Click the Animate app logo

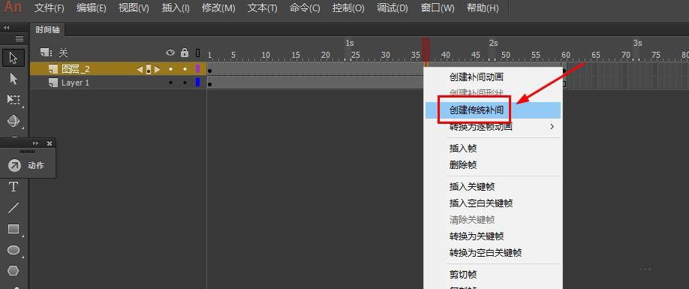[12, 8]
